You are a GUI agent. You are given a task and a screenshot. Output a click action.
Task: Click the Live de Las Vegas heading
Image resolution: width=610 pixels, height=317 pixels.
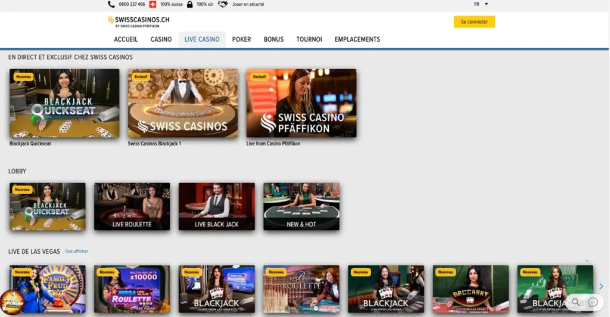[x=34, y=251]
